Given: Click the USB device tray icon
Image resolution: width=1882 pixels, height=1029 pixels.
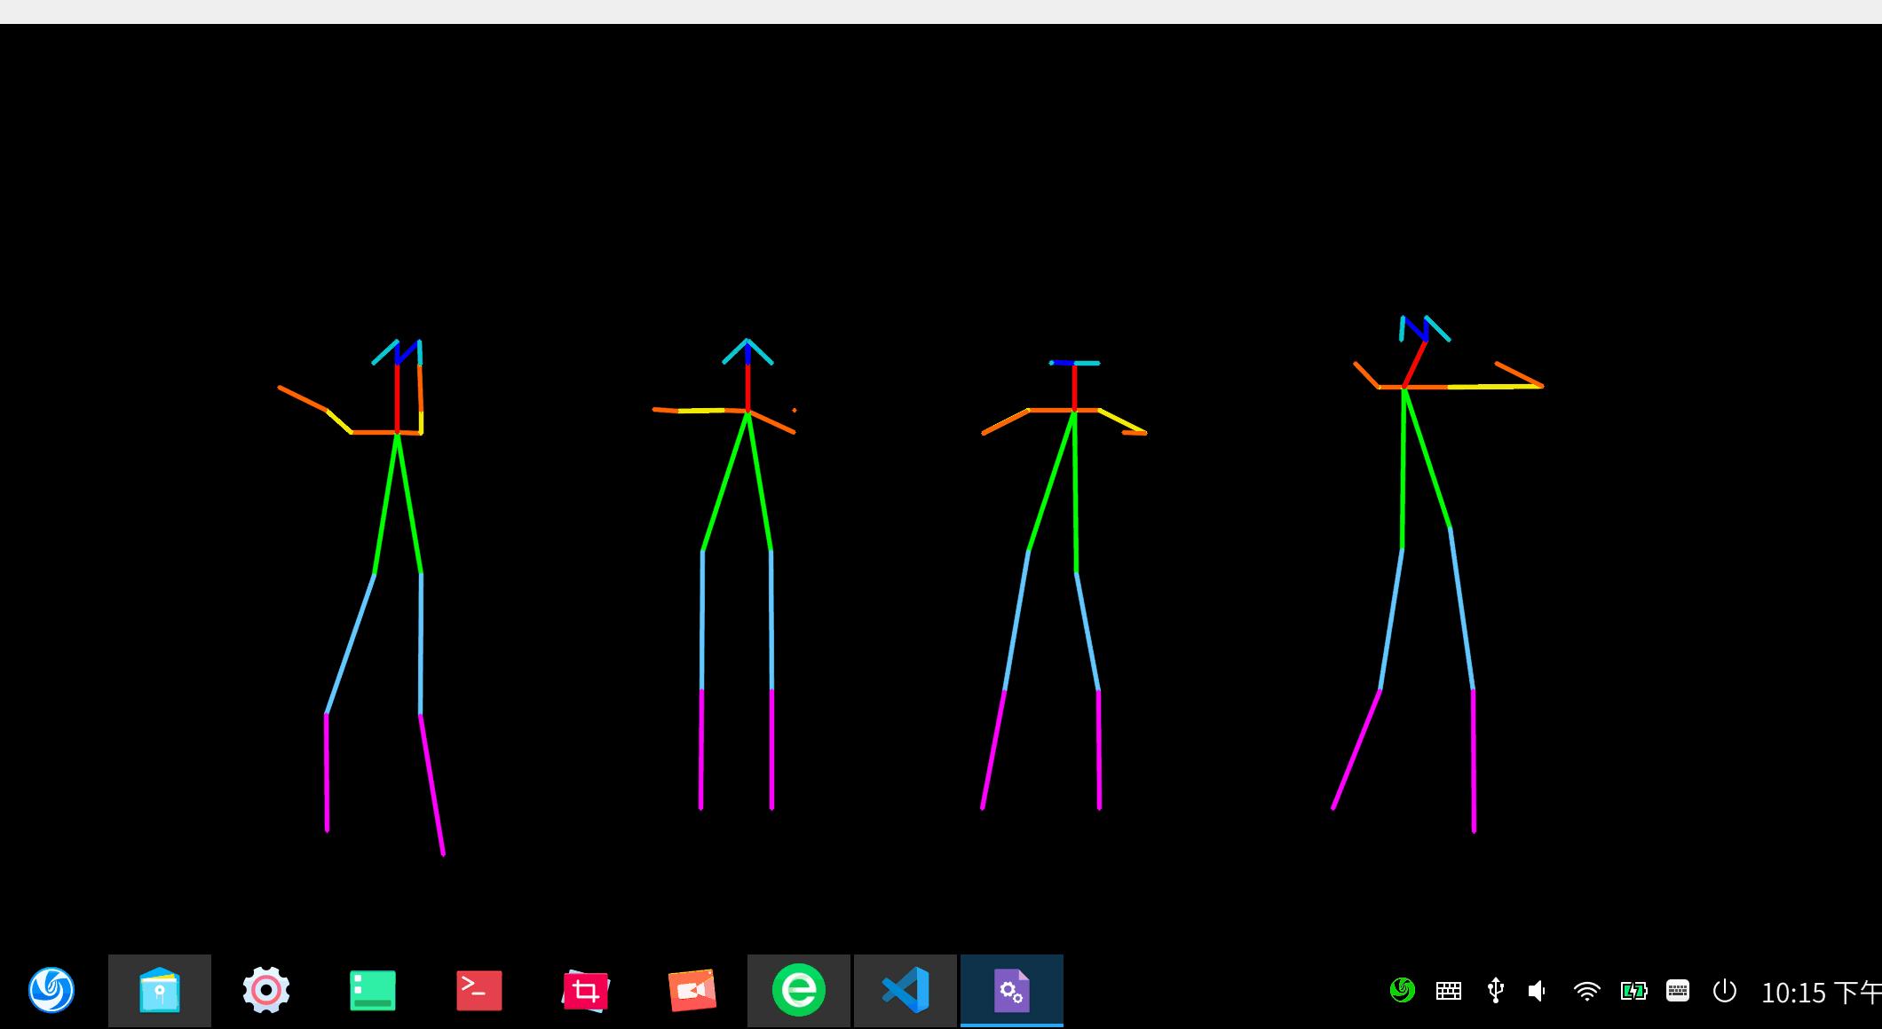Looking at the screenshot, I should coord(1495,990).
